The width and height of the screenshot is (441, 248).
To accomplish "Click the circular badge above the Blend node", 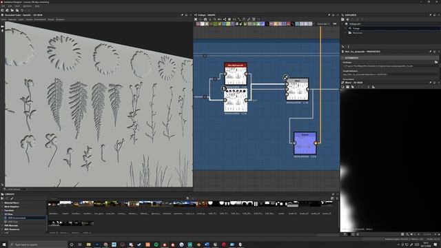I will tap(285, 77).
